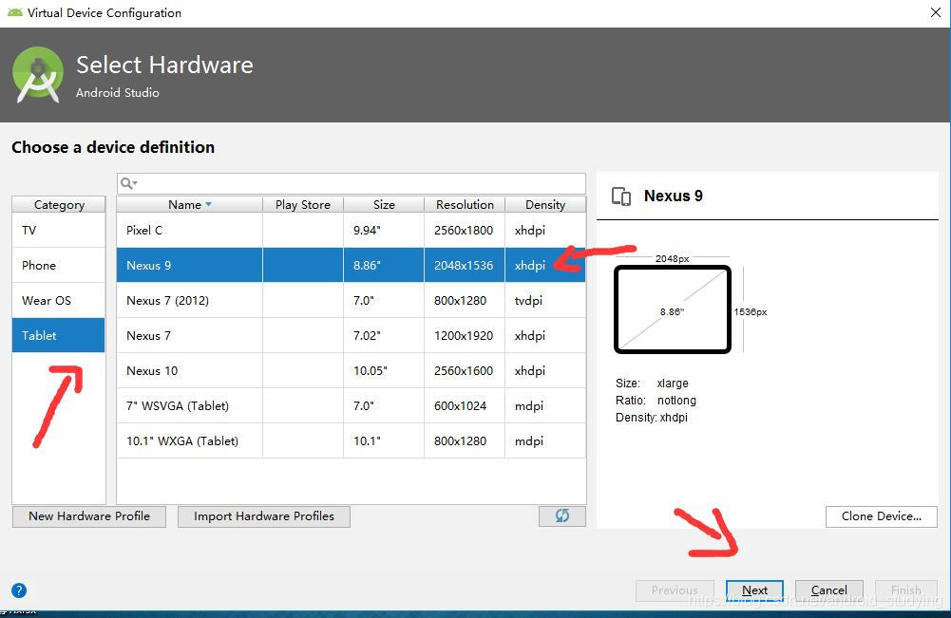The width and height of the screenshot is (951, 618).
Task: Select the Nexus 9 device row
Action: tap(352, 266)
